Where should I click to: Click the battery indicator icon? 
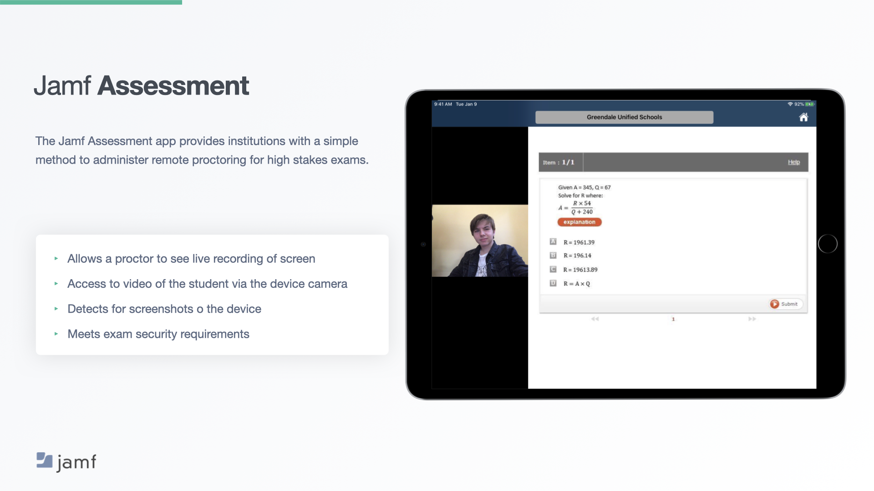point(809,104)
